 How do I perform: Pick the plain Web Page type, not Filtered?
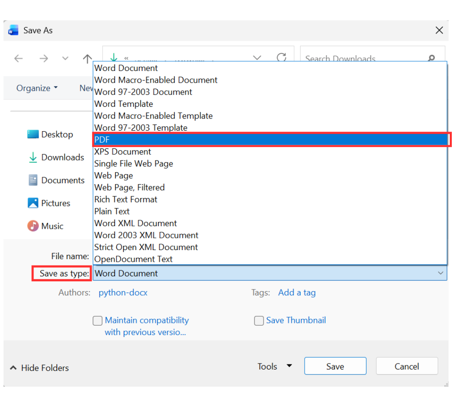point(270,175)
